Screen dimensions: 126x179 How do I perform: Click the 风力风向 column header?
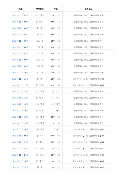pyautogui.click(x=88, y=9)
